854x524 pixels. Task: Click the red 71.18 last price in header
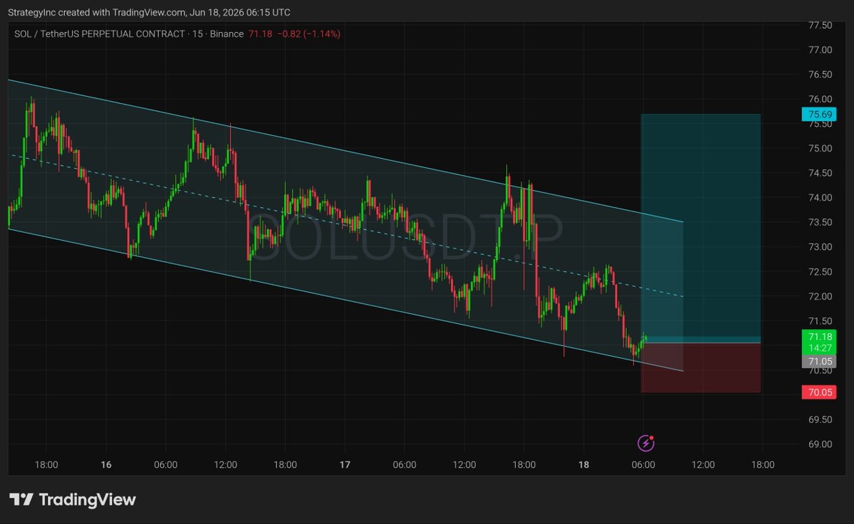[261, 33]
